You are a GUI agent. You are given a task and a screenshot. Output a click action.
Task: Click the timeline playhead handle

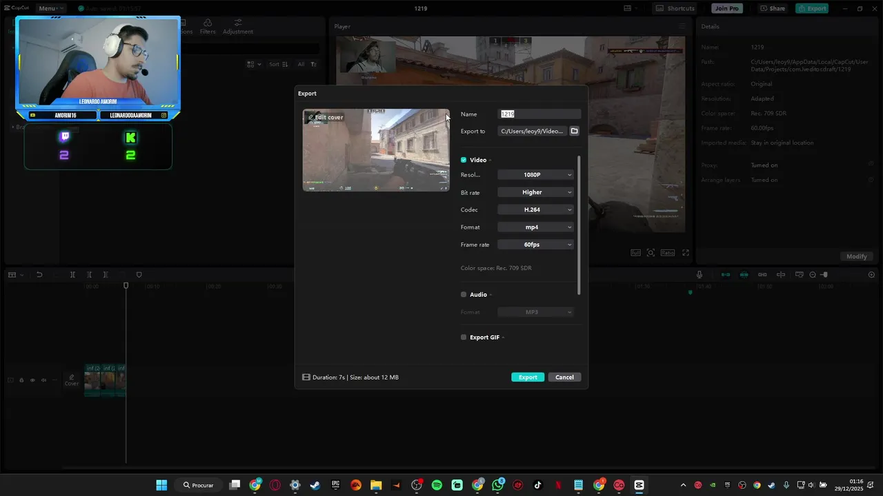[126, 285]
